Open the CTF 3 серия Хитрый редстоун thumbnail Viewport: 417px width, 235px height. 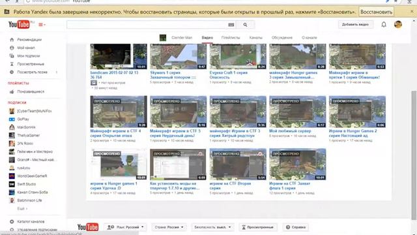[238, 112]
